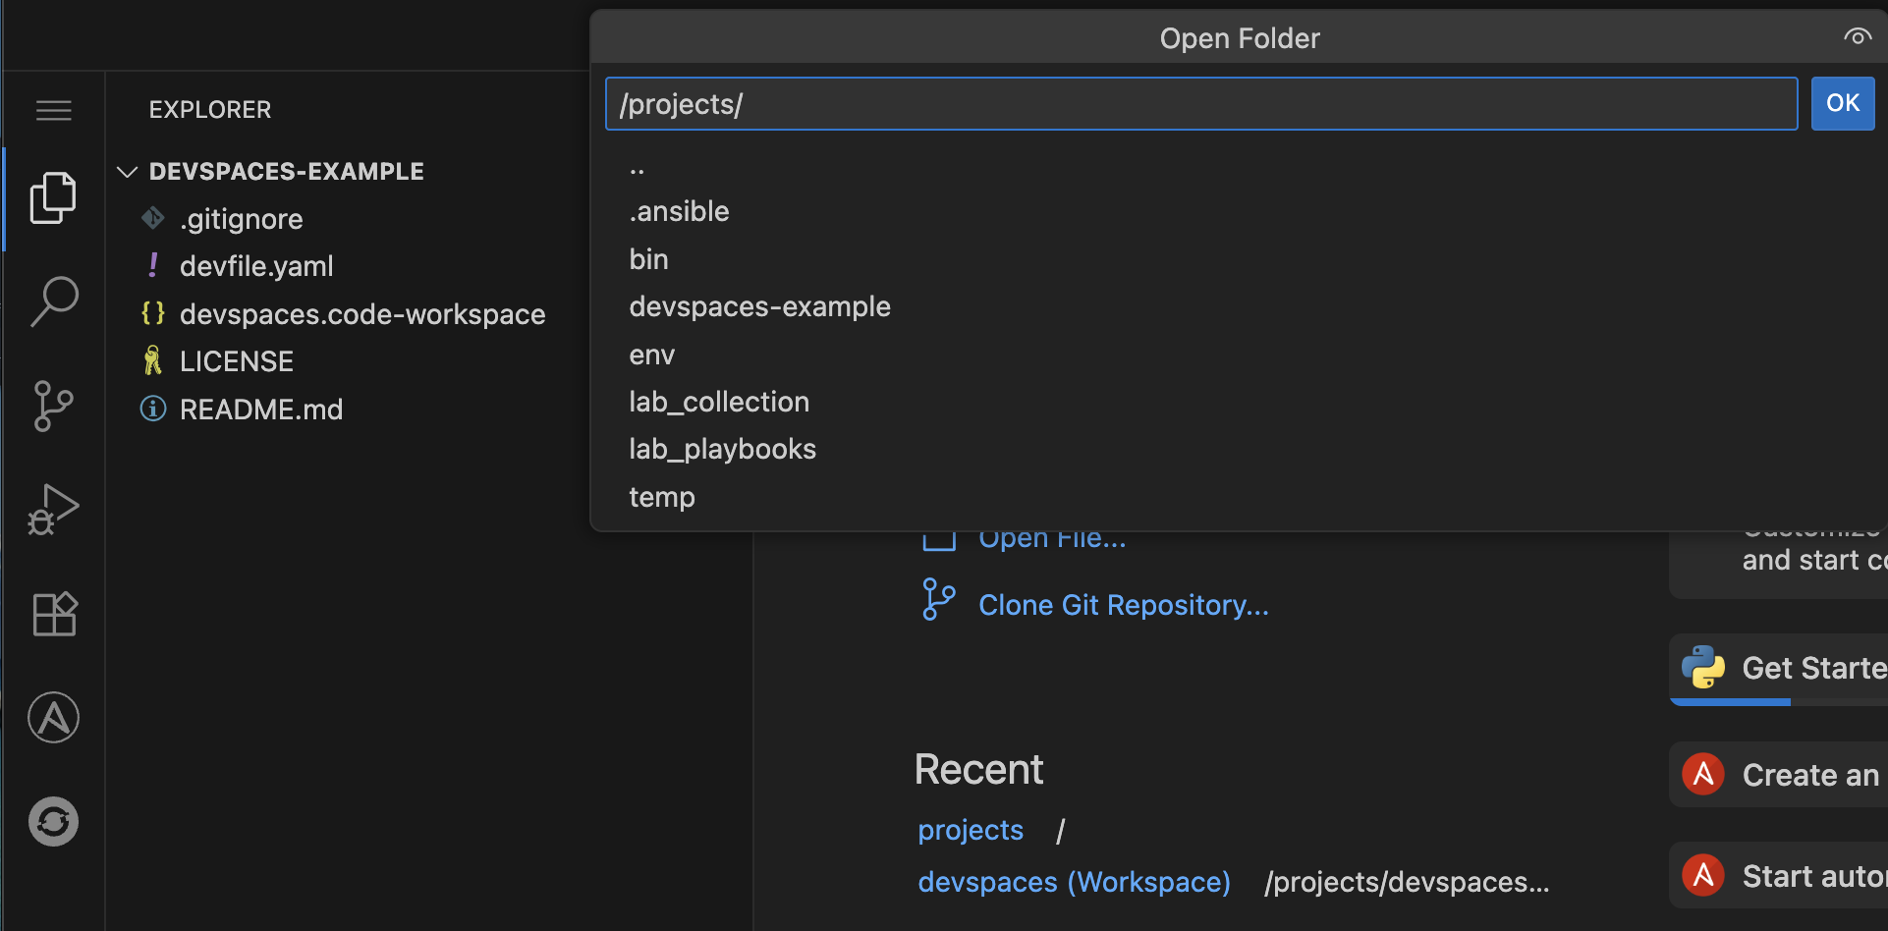Select the devspaces-example entry in the folder list
1888x931 pixels.
(x=759, y=306)
